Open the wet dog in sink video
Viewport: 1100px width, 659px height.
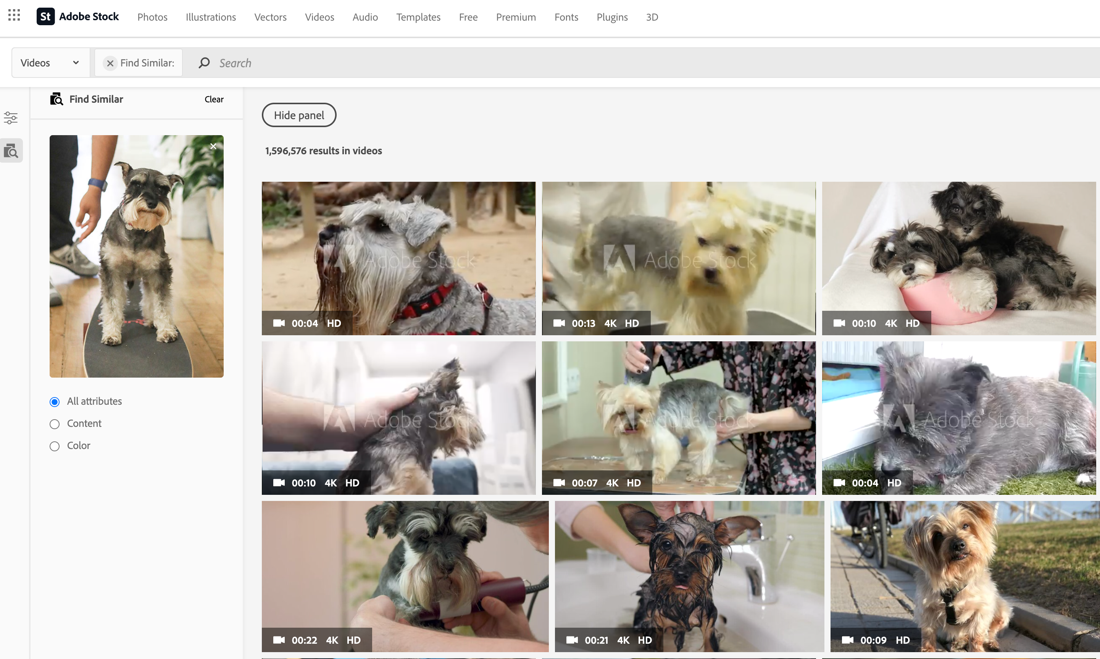point(689,576)
